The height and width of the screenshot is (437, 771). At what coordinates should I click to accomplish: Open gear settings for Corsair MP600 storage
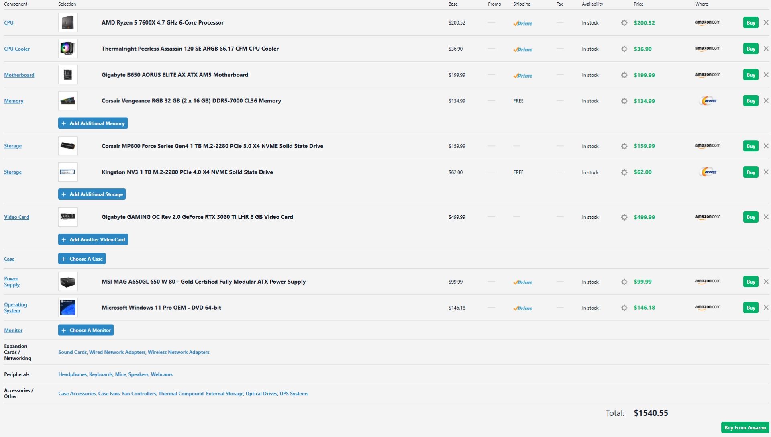pyautogui.click(x=624, y=146)
